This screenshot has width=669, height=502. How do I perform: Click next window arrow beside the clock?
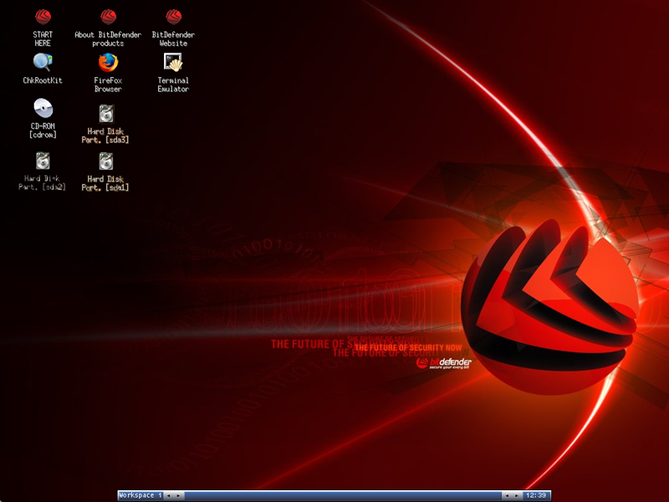click(517, 495)
